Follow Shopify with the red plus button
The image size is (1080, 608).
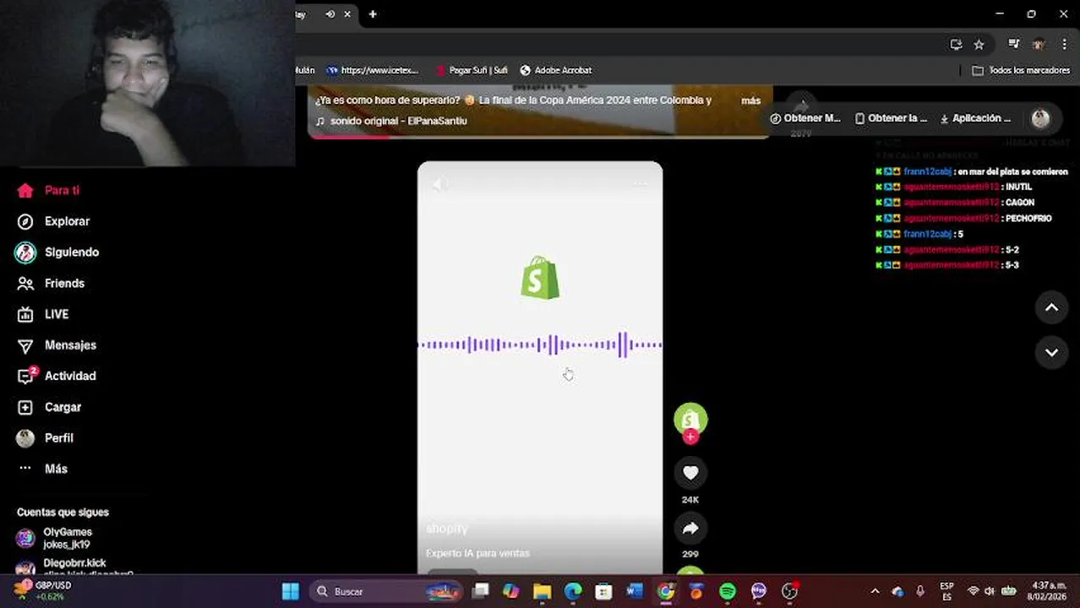click(690, 437)
